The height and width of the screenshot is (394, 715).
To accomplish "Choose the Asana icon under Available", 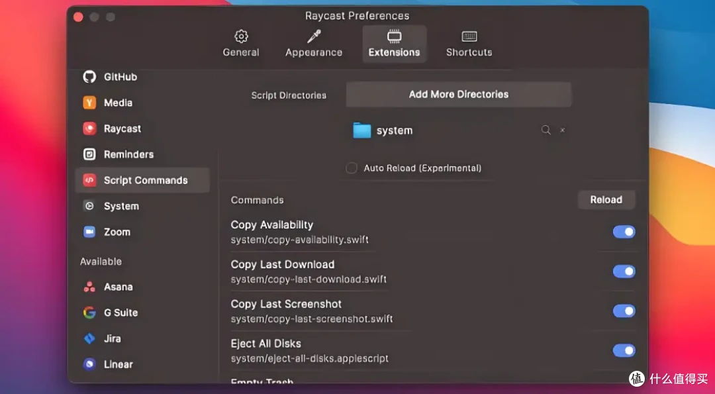I will pyautogui.click(x=89, y=287).
